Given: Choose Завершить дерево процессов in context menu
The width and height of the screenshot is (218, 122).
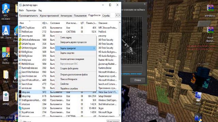Looking at the screenshot, I should point(76,42).
